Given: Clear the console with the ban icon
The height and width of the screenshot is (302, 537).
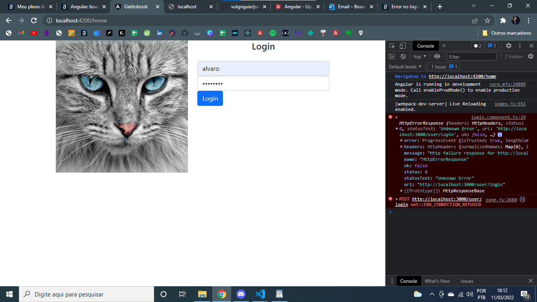Looking at the screenshot, I should coord(403,57).
